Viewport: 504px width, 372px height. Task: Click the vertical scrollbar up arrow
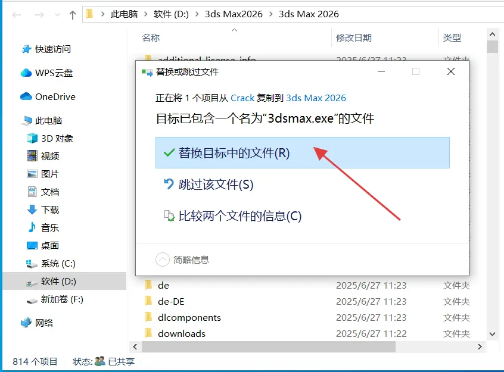pyautogui.click(x=492, y=34)
